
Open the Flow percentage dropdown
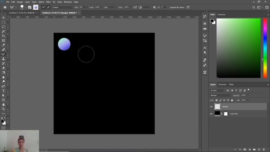[x=131, y=8]
